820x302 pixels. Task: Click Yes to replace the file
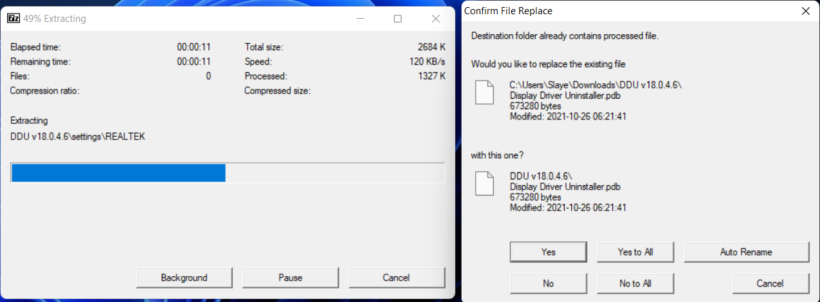point(548,252)
